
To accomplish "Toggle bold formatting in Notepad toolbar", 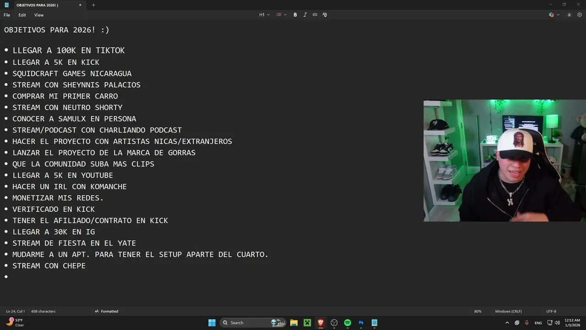I will [x=295, y=15].
